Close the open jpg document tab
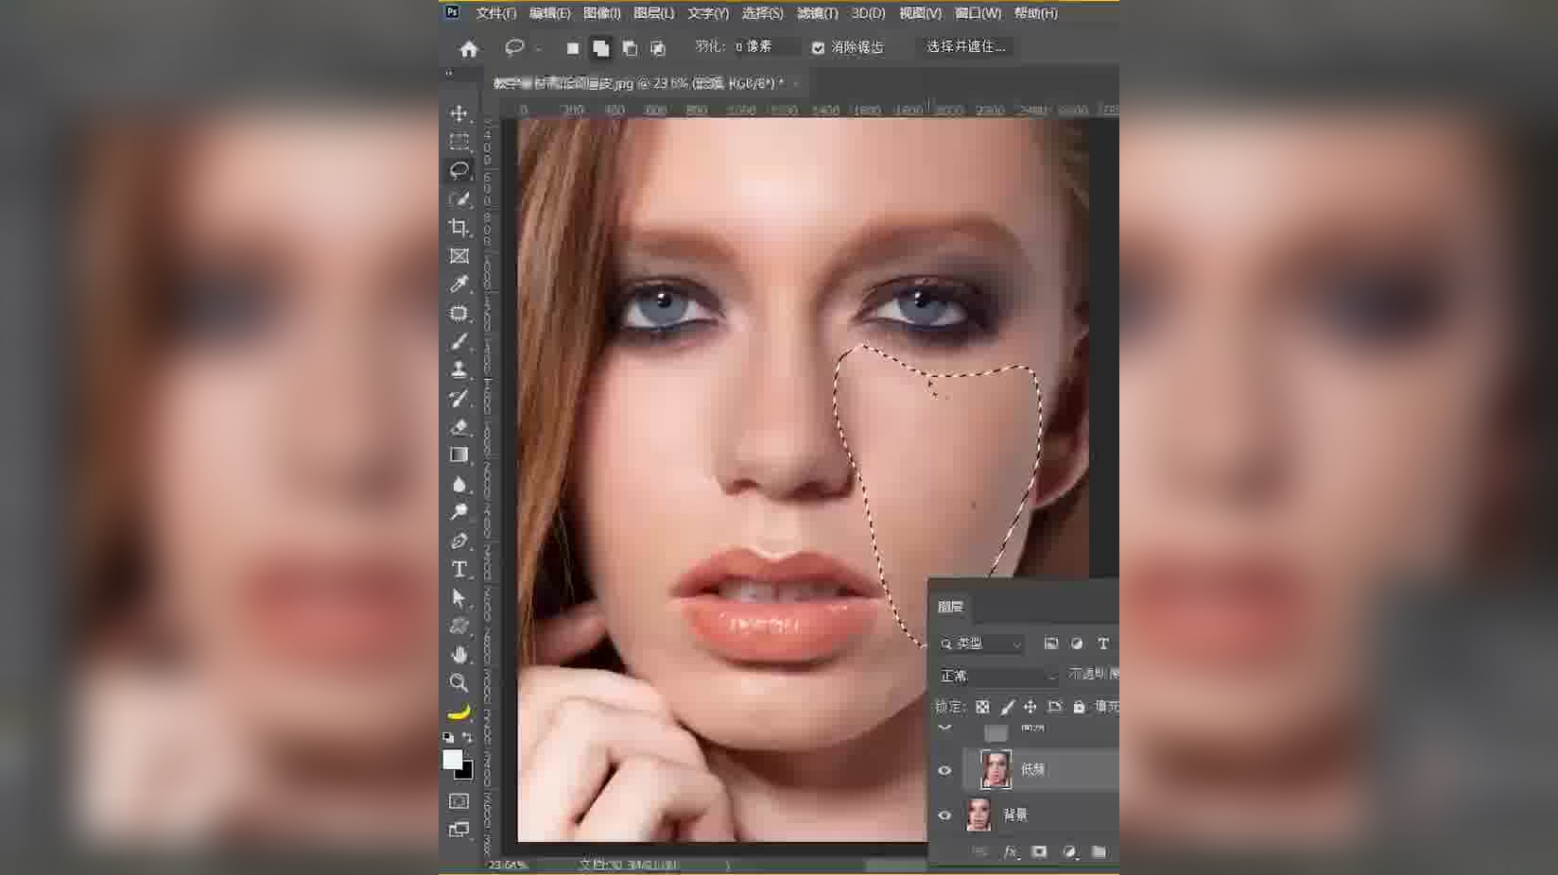The height and width of the screenshot is (875, 1558). 795,84
